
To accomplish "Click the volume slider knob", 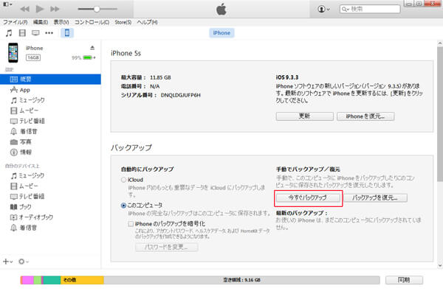I will (x=97, y=9).
